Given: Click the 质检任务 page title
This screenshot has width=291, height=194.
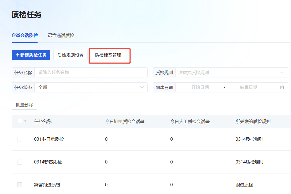Looking at the screenshot, I should [26, 15].
